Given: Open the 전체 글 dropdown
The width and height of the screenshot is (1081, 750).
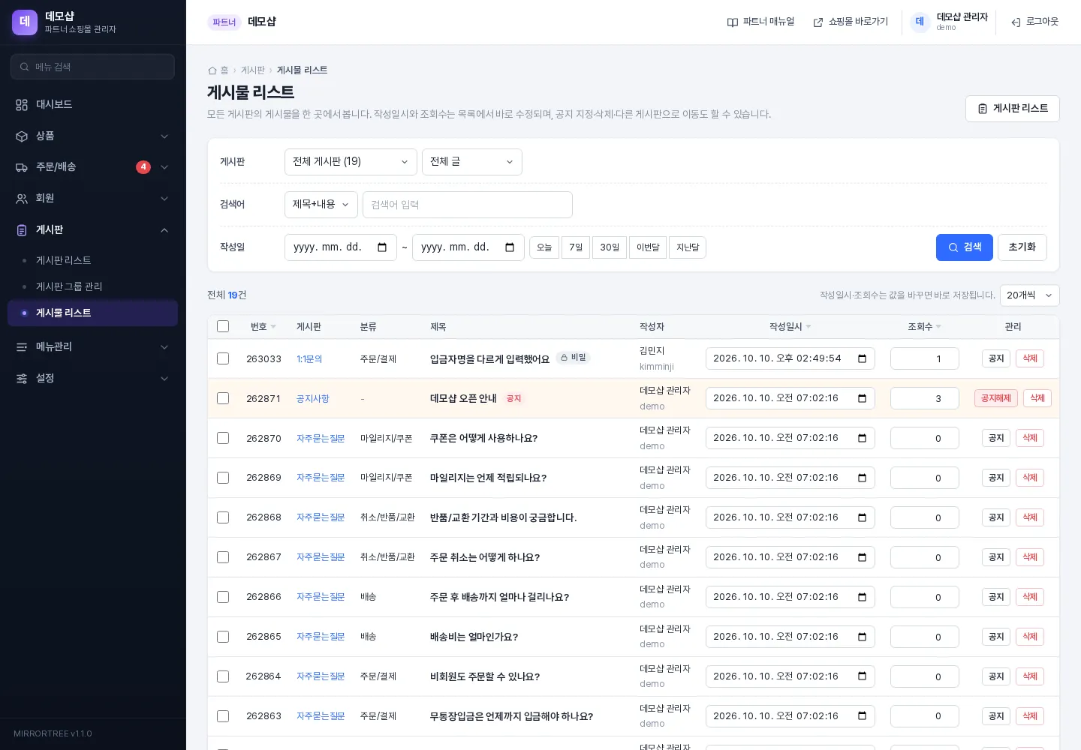Looking at the screenshot, I should pyautogui.click(x=472, y=162).
